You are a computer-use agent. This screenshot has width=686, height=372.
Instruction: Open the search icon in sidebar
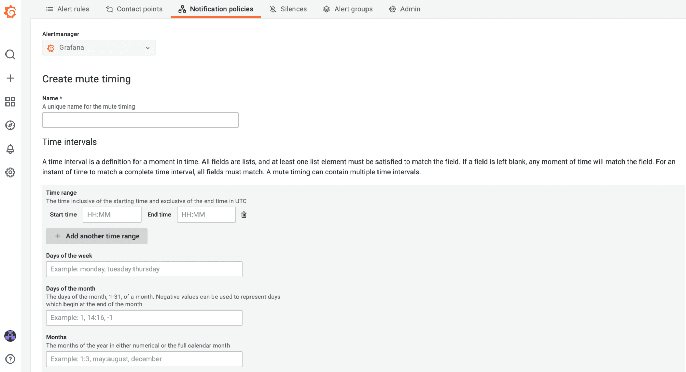pyautogui.click(x=10, y=55)
